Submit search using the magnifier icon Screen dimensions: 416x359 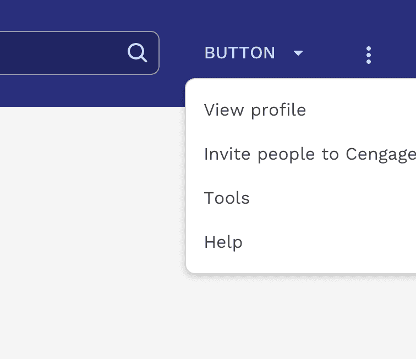click(137, 53)
